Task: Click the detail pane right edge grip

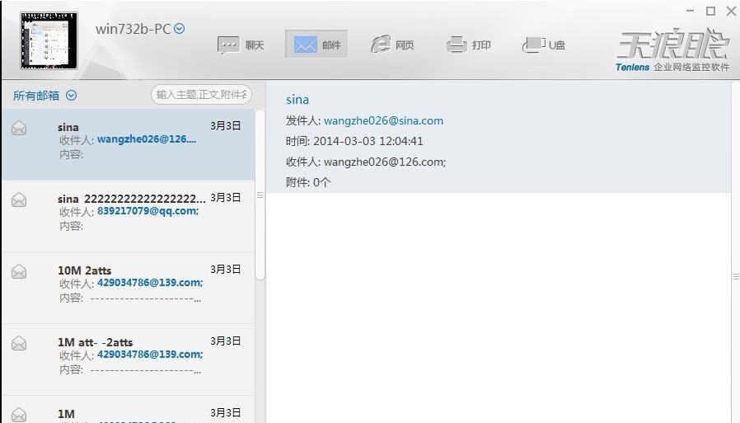Action: (x=736, y=276)
